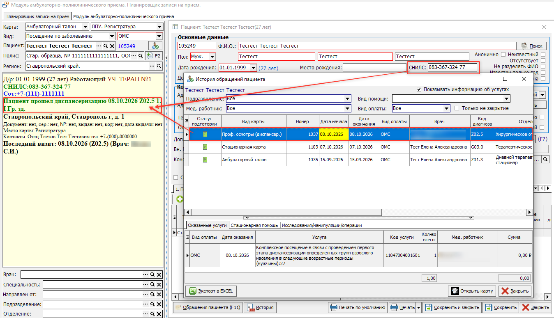The image size is (554, 318).
Task: Clear the Отделение field with its X
Action: pyautogui.click(x=159, y=314)
